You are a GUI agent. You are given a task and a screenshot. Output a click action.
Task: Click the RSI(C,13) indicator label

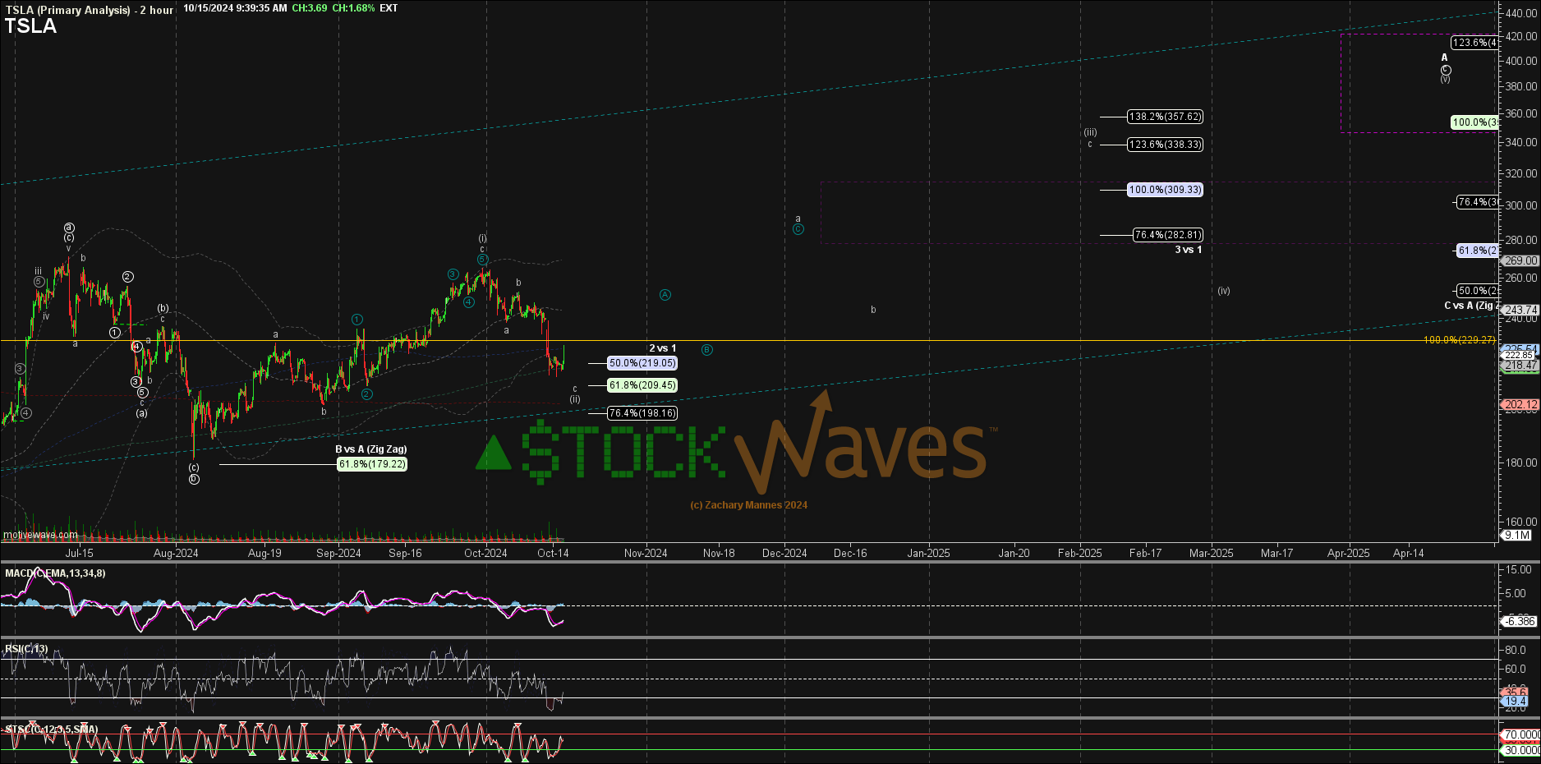26,649
